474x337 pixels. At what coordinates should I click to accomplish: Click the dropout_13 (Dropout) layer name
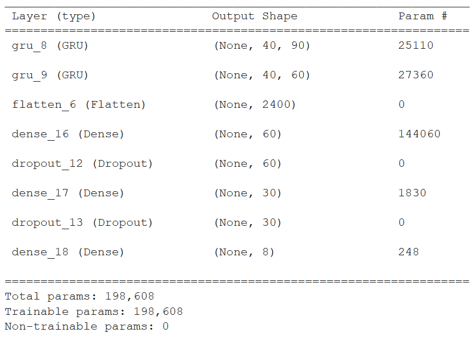click(x=82, y=222)
